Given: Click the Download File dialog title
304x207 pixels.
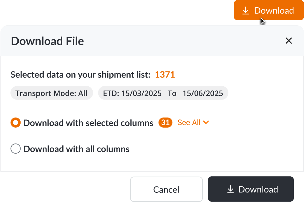Looking at the screenshot, I should coord(47,41).
